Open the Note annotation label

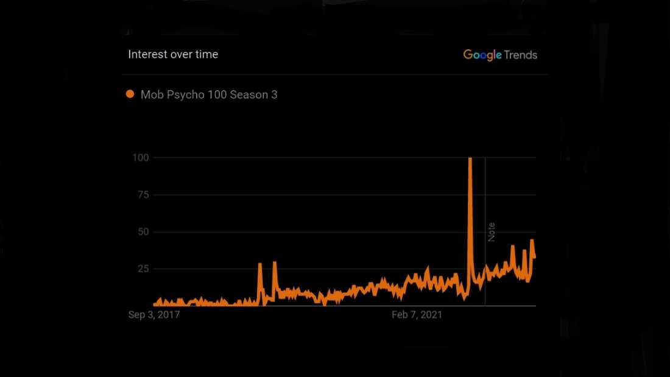point(492,232)
